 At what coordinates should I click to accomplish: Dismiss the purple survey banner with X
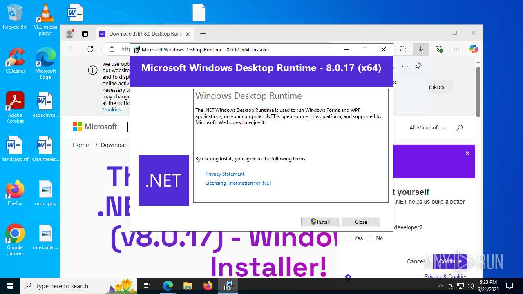(467, 154)
